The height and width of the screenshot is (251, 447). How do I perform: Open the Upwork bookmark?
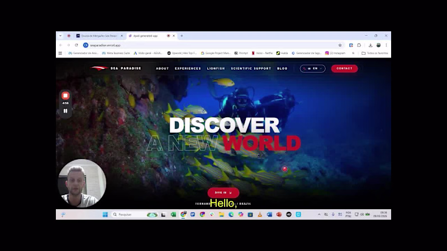click(182, 53)
